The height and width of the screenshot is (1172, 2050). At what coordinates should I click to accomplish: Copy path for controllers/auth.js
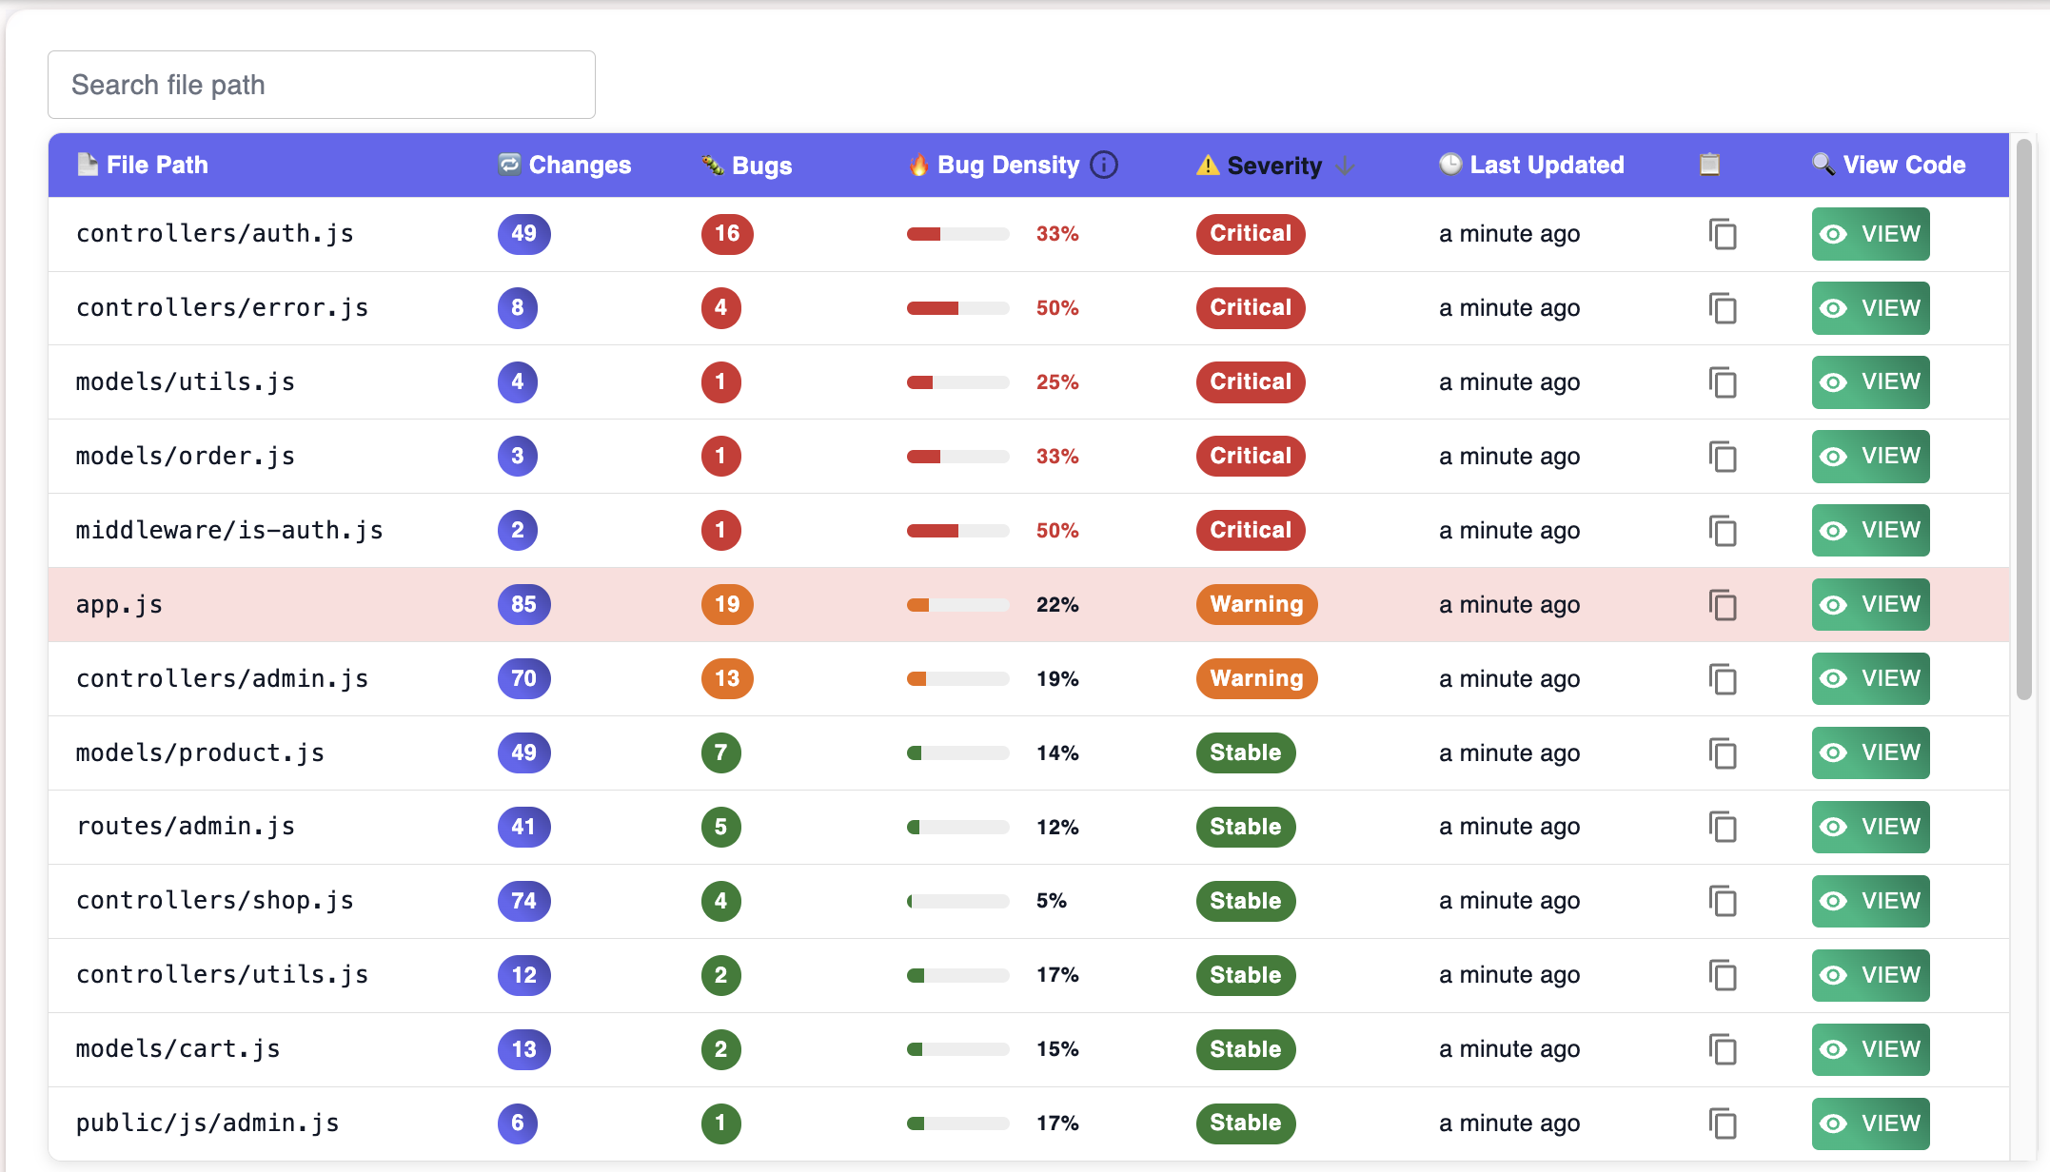(1723, 234)
